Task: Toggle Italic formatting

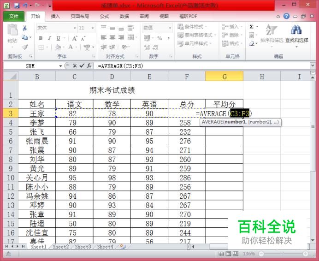Action: [49, 38]
